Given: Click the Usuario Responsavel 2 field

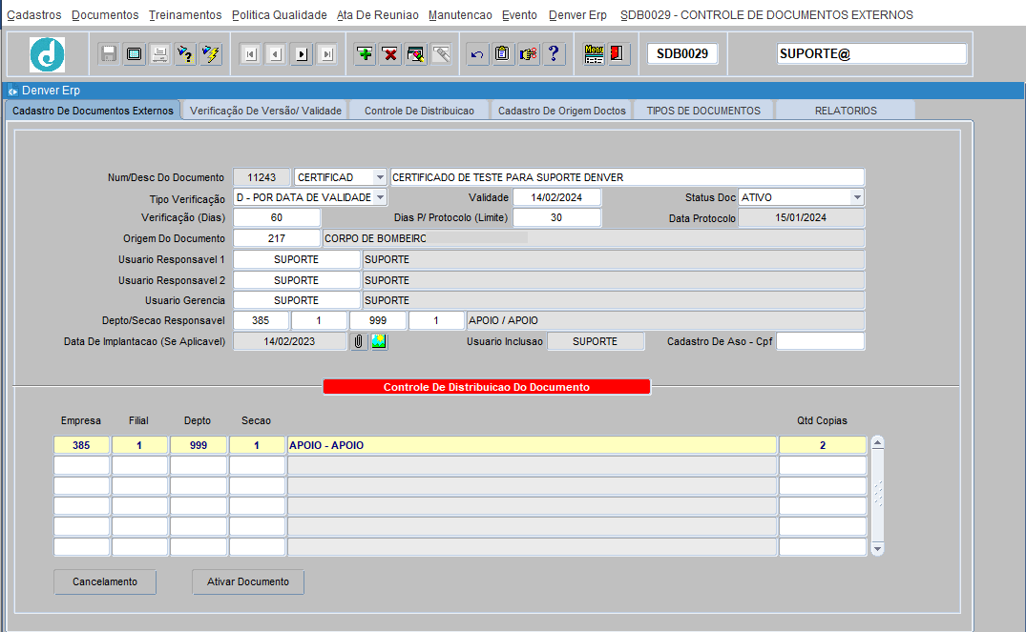Looking at the screenshot, I should click(x=297, y=280).
